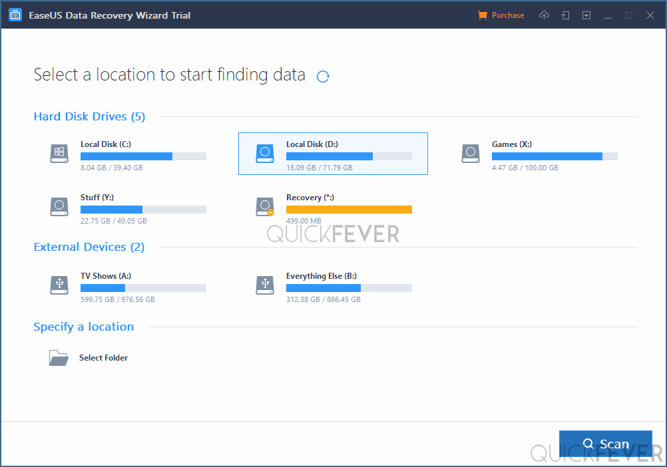Click the cloud upload icon in title bar
The width and height of the screenshot is (667, 467).
tap(544, 15)
